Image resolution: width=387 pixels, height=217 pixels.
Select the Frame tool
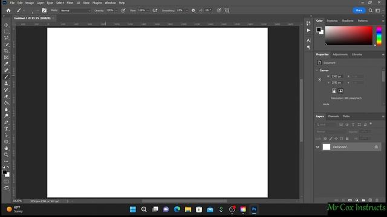[6, 57]
